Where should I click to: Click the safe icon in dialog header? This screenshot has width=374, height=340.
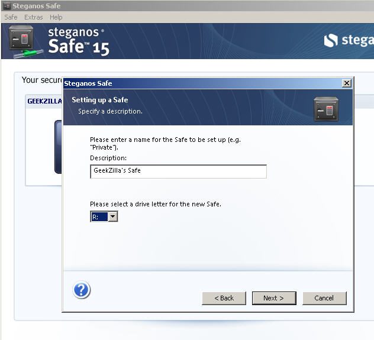click(x=326, y=109)
